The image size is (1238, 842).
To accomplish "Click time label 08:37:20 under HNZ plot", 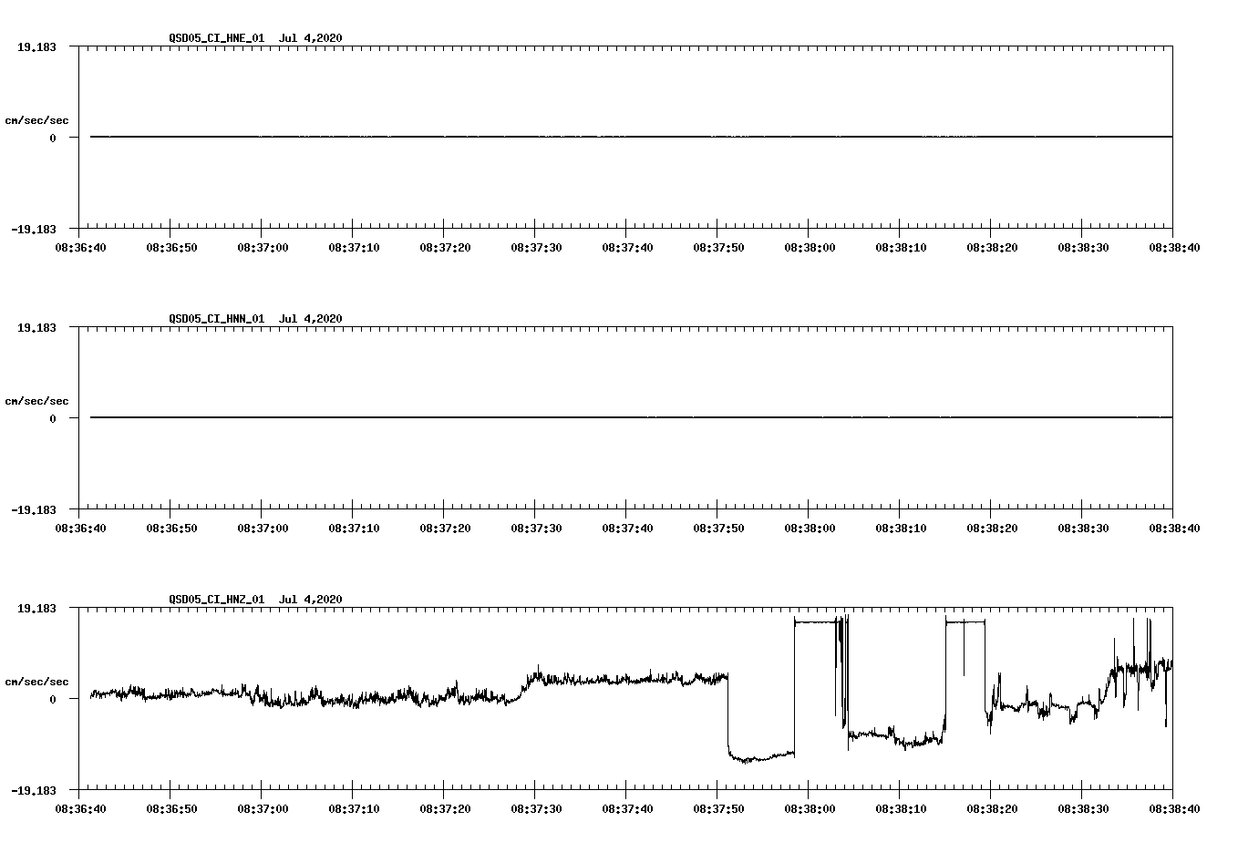I will point(445,809).
